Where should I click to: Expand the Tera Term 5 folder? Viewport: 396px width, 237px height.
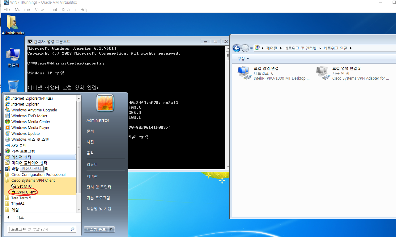tap(21, 198)
